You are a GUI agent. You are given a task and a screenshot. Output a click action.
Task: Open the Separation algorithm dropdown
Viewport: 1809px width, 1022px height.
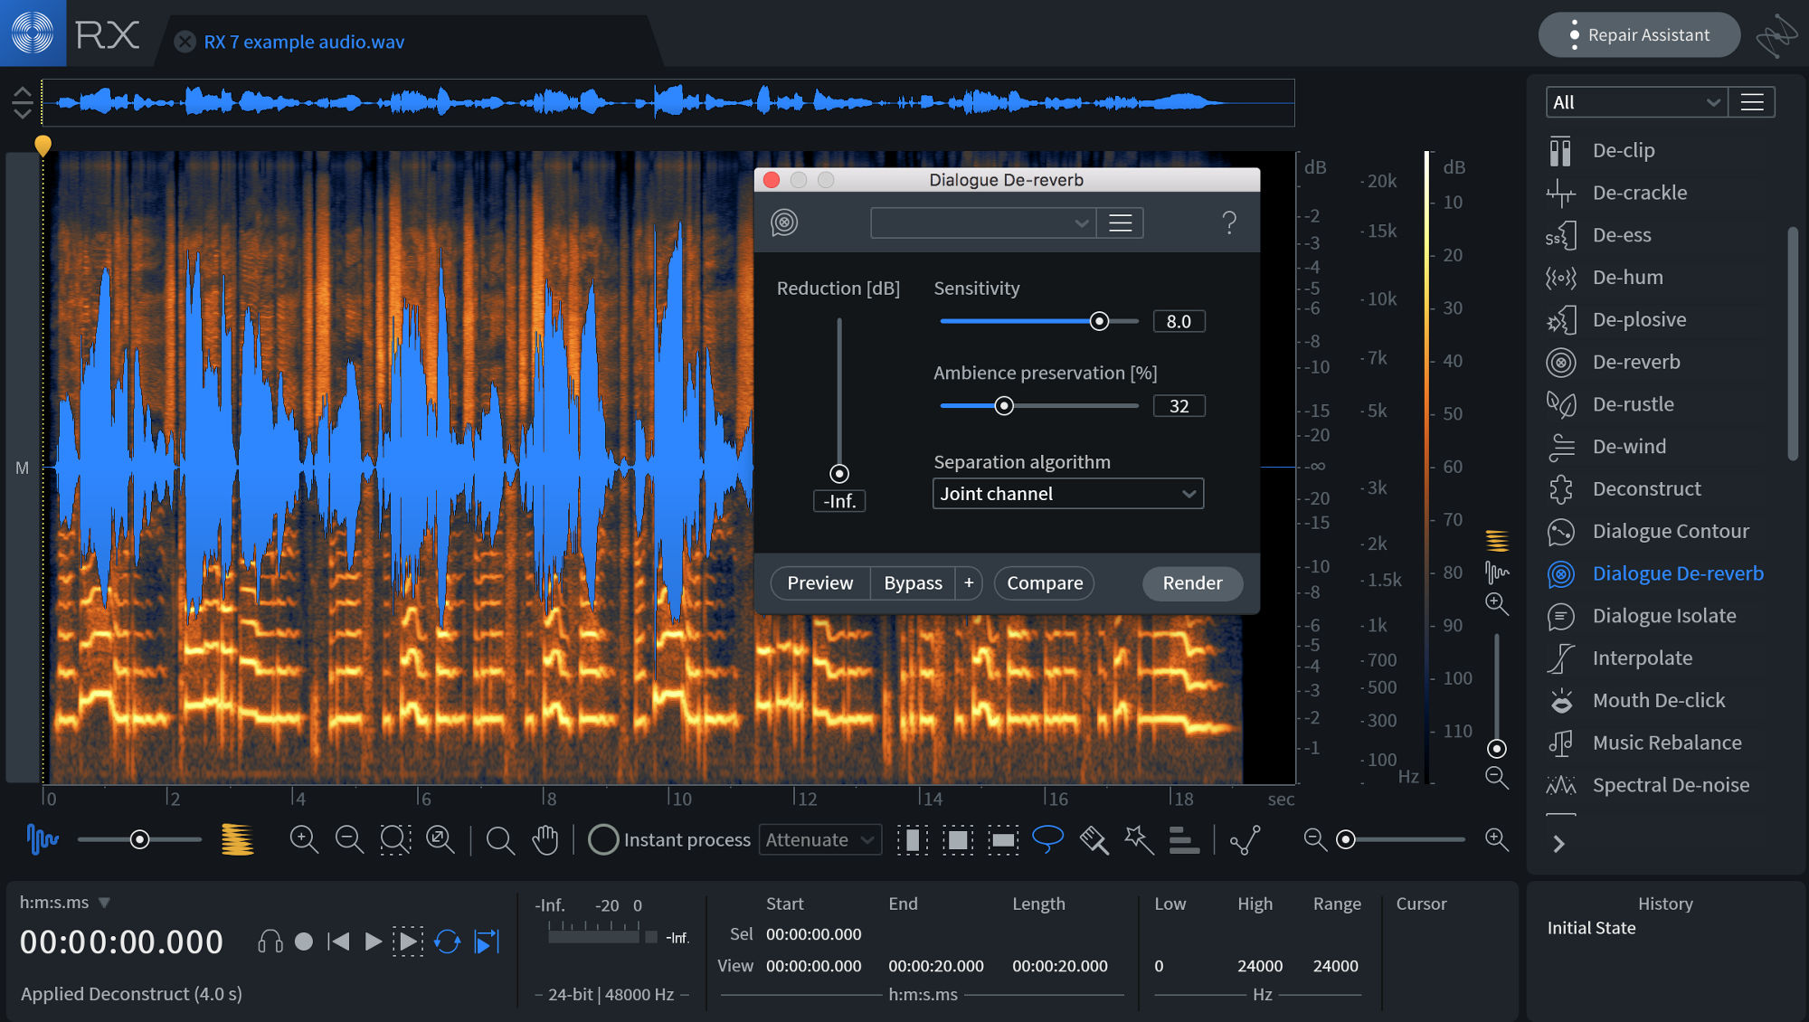pyautogui.click(x=1067, y=493)
